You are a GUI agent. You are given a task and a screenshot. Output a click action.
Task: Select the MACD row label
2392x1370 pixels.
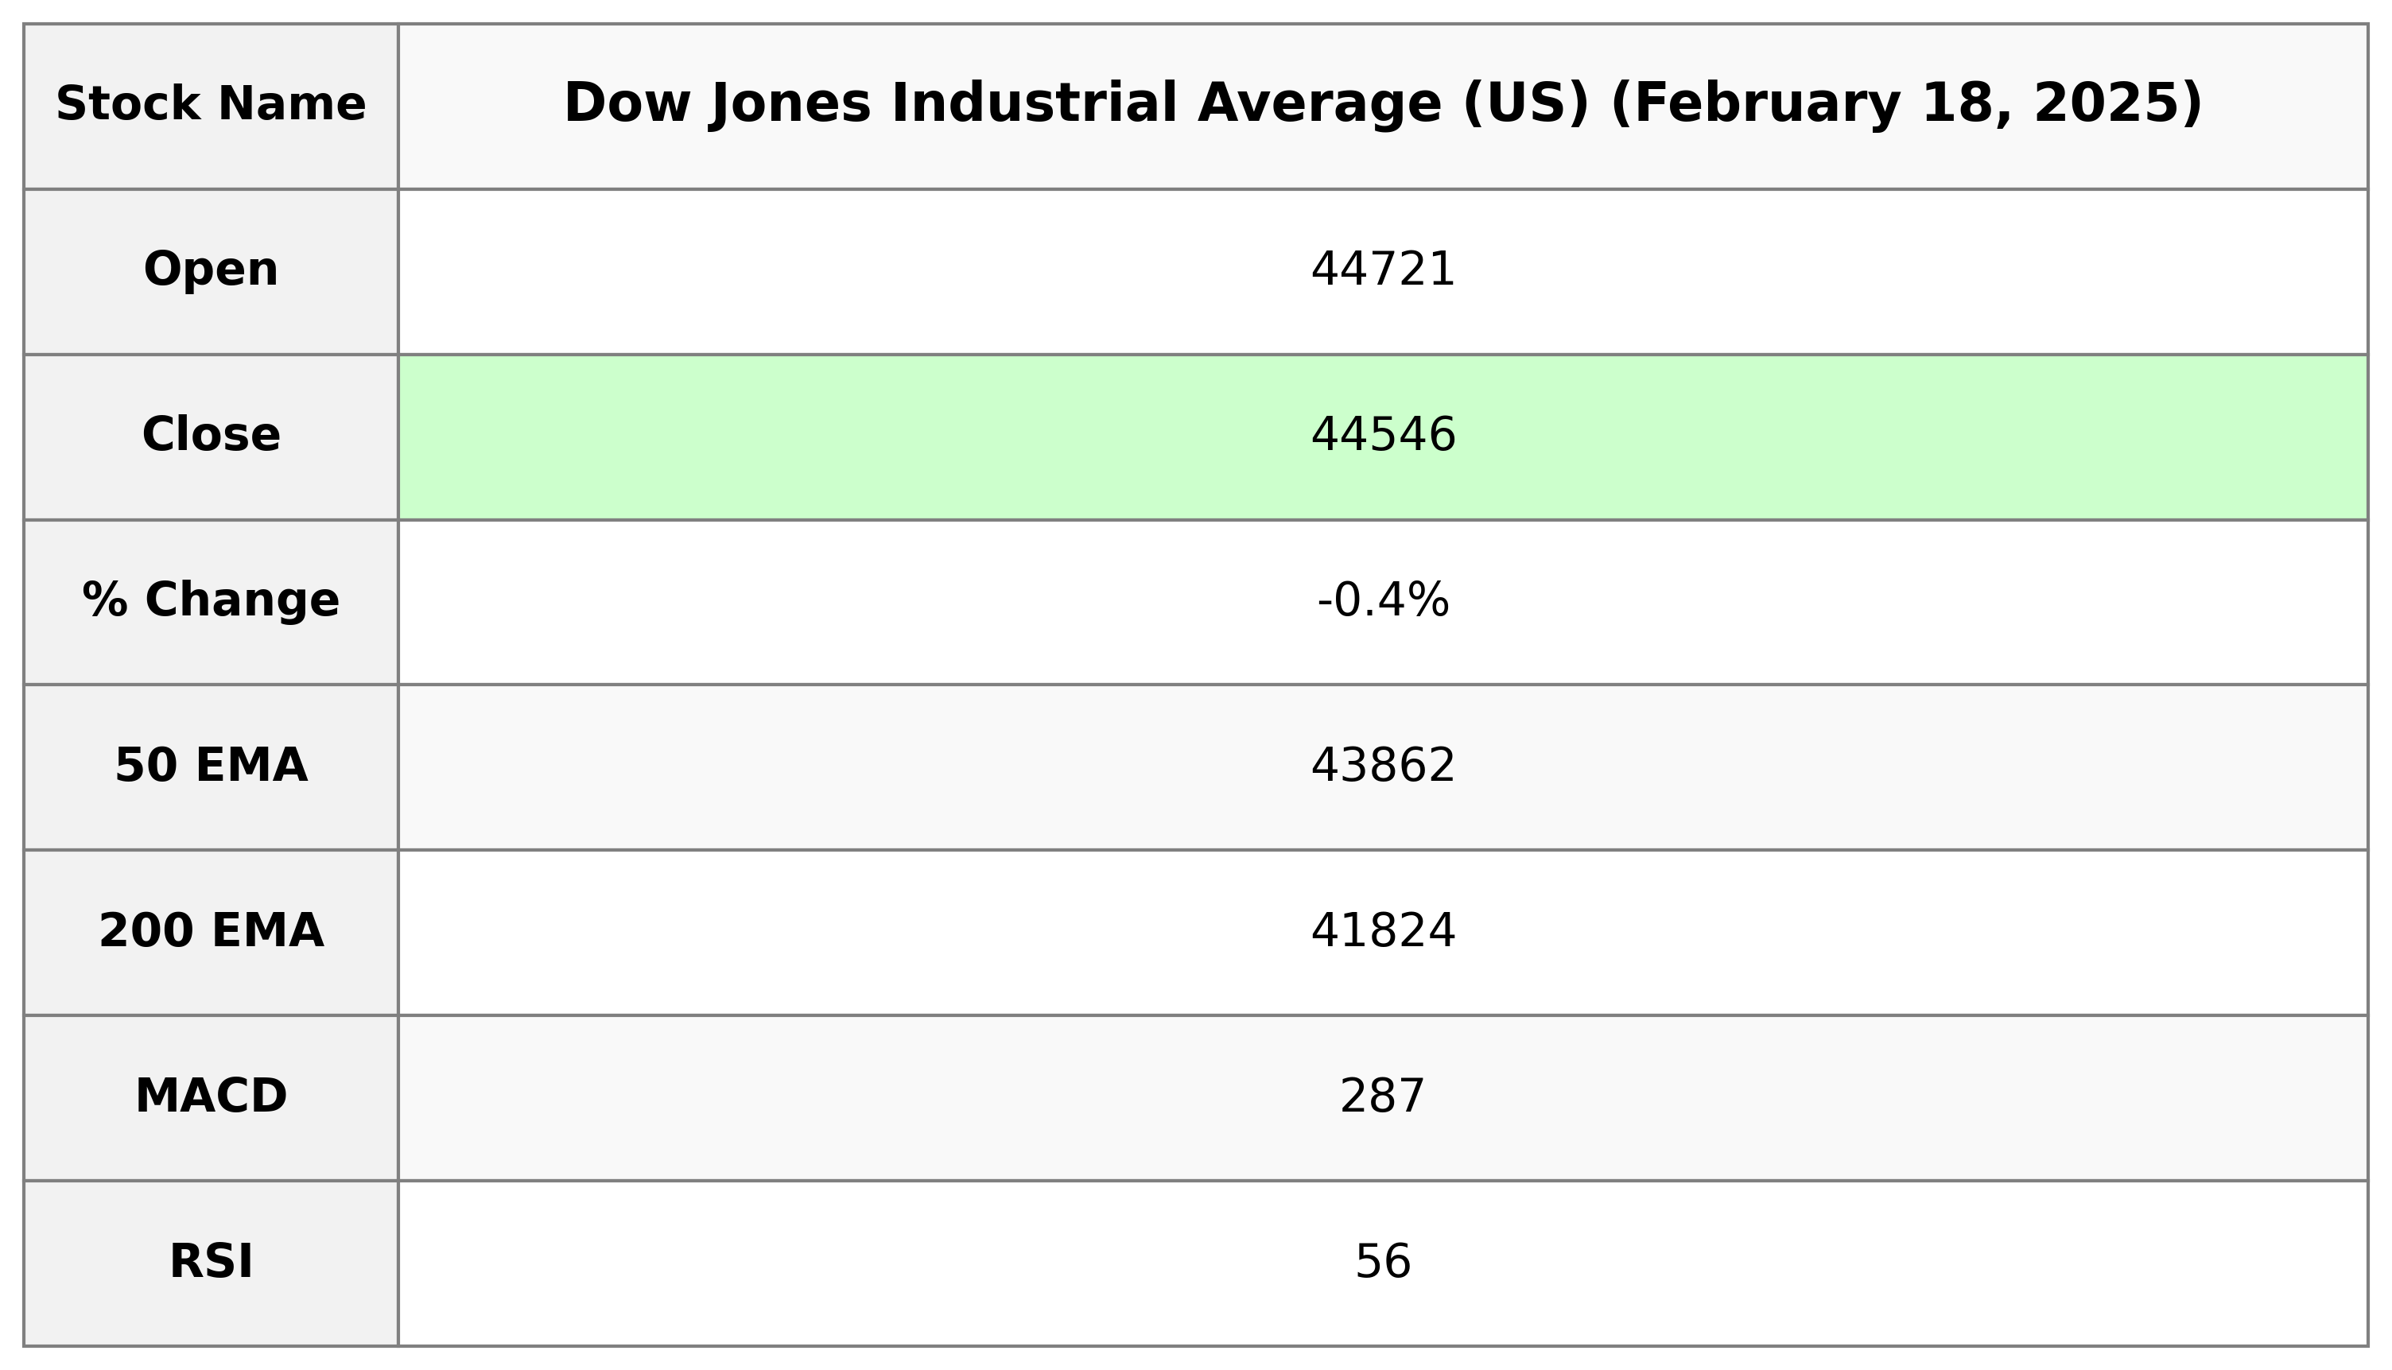[211, 1097]
